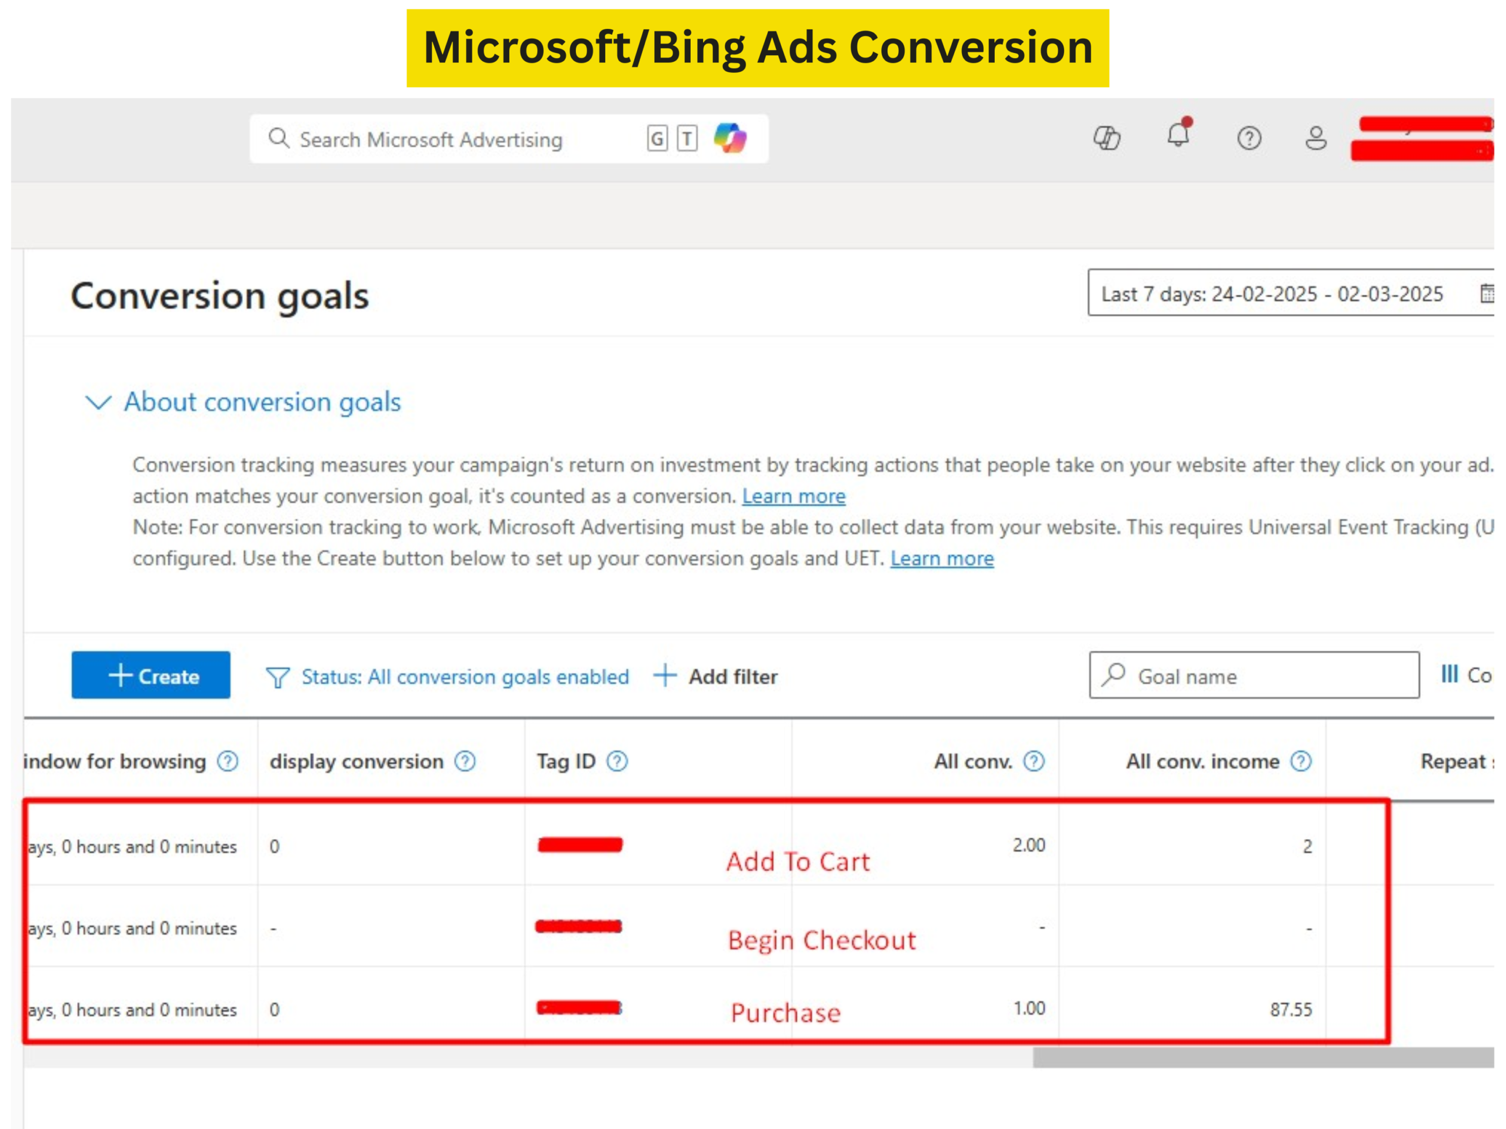The width and height of the screenshot is (1506, 1129).
Task: Click help icon beside All conv. income
Action: click(x=1300, y=761)
